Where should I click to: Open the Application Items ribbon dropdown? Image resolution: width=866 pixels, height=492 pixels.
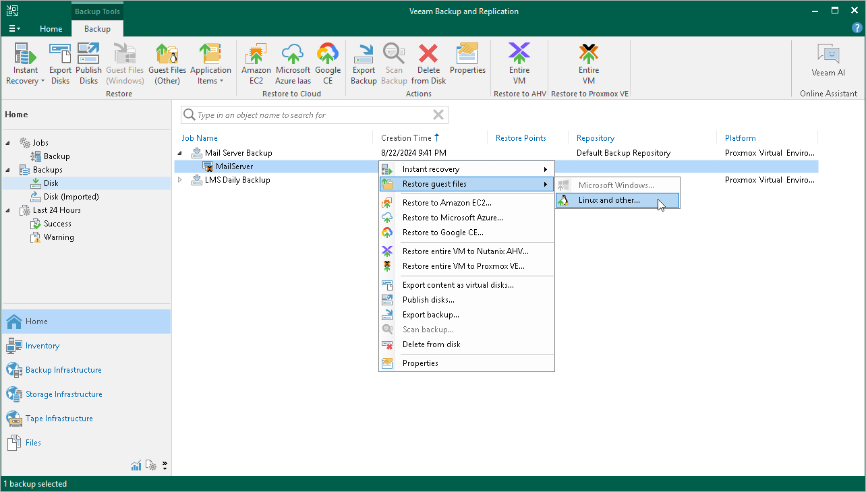(x=210, y=64)
